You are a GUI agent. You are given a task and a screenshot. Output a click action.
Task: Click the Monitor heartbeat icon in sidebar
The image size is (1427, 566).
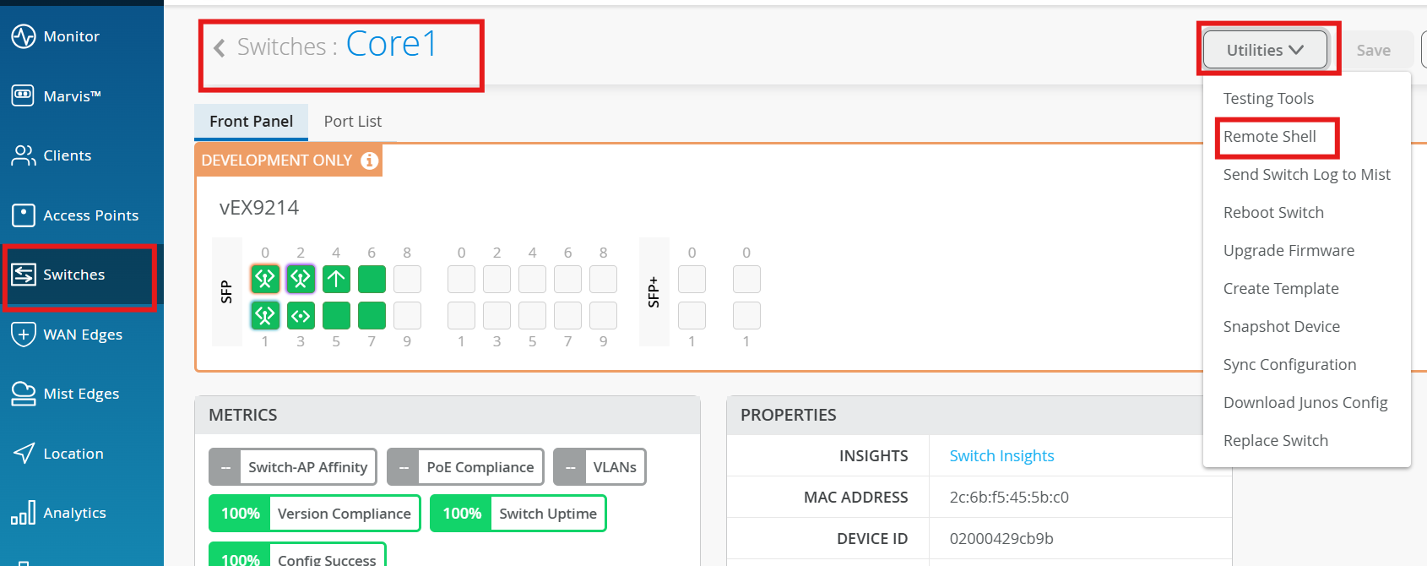pos(23,36)
